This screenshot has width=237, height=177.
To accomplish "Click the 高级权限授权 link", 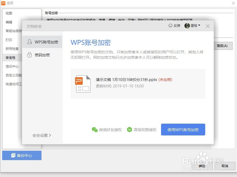I will (x=145, y=130).
